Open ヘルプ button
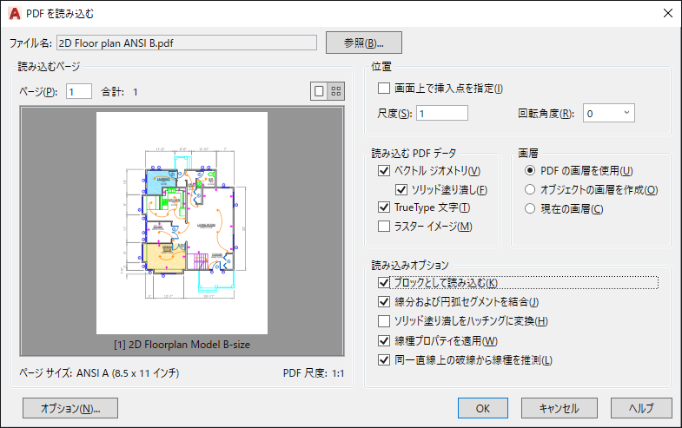The width and height of the screenshot is (682, 428). (x=641, y=408)
